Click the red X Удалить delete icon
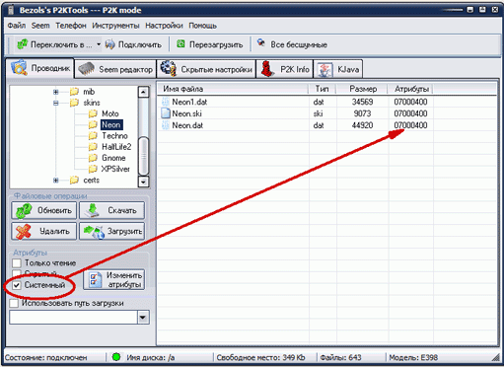504x367 pixels. (24, 232)
